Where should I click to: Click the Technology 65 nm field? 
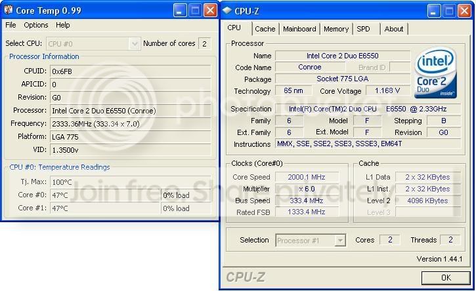(293, 90)
